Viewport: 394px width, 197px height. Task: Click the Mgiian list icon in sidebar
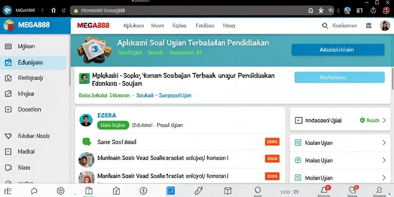click(x=8, y=46)
